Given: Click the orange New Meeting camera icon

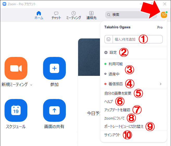Looking at the screenshot, I should pos(16,68).
